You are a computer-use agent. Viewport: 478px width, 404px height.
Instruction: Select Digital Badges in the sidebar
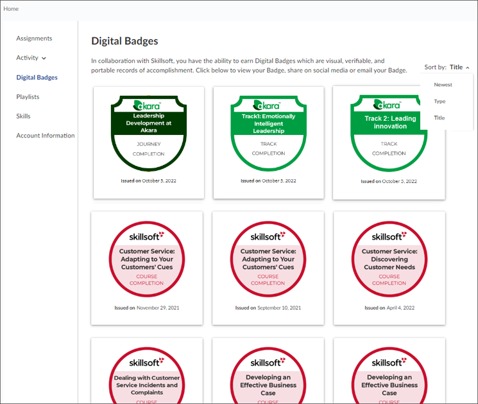tap(37, 78)
